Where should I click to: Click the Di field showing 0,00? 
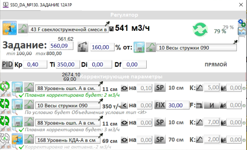point(100,64)
